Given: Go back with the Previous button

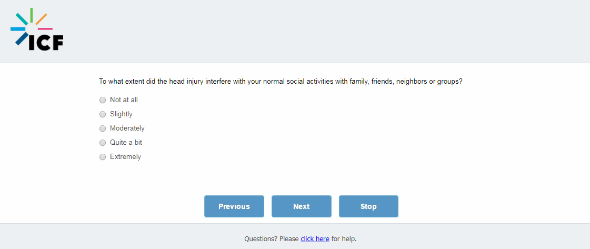Looking at the screenshot, I should (234, 206).
